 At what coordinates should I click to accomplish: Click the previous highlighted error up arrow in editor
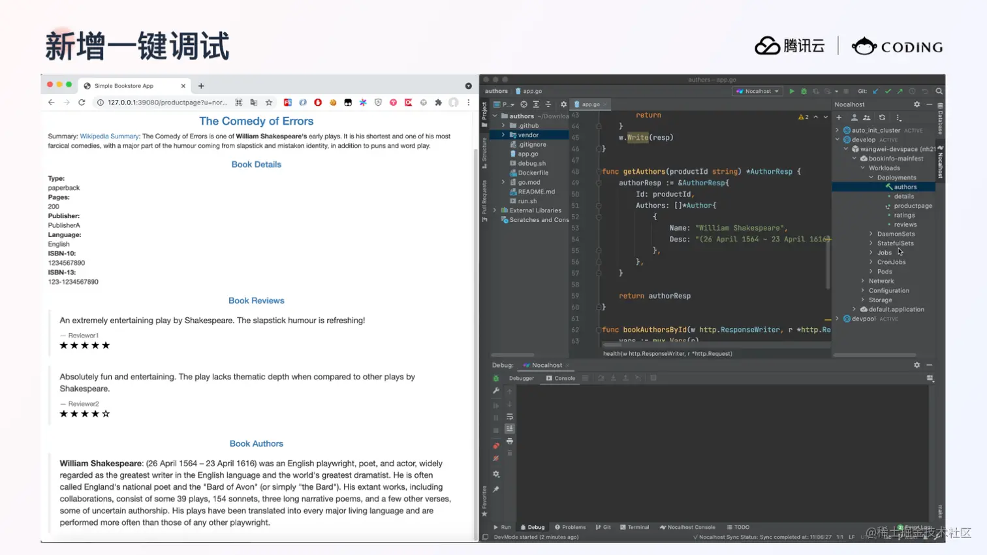tap(815, 117)
